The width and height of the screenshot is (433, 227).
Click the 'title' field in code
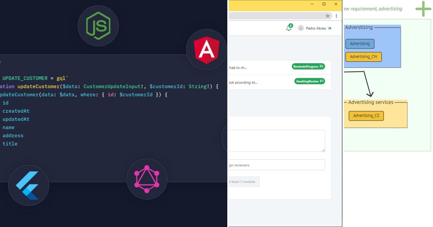10,144
